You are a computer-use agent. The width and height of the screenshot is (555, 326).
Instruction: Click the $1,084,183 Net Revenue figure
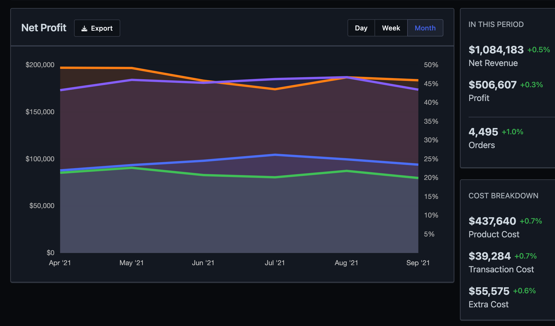[x=496, y=50]
